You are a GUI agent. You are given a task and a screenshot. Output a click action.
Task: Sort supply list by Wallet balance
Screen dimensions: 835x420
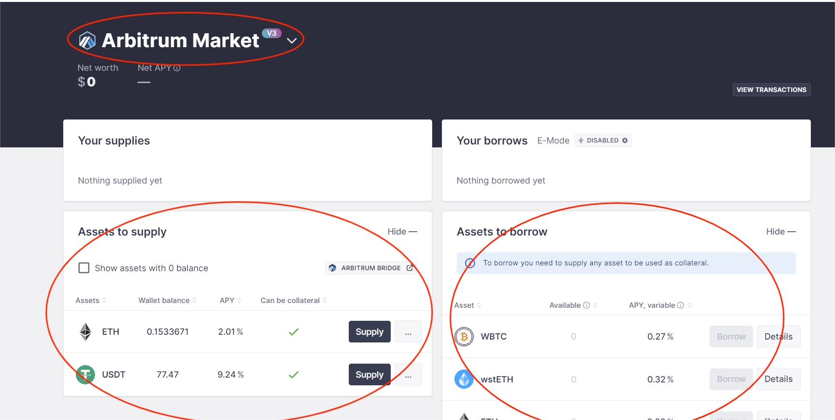(x=167, y=301)
